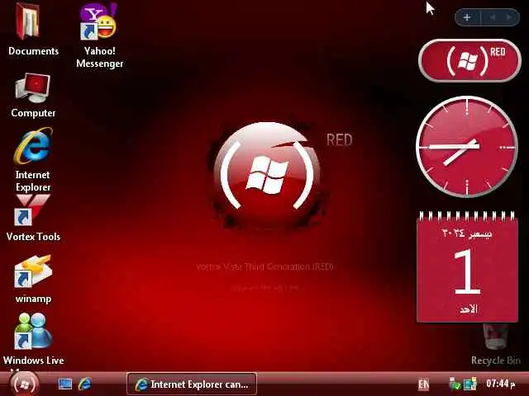Click the RED Windows logo gadget
Image resolution: width=529 pixels, height=396 pixels.
[x=469, y=60]
